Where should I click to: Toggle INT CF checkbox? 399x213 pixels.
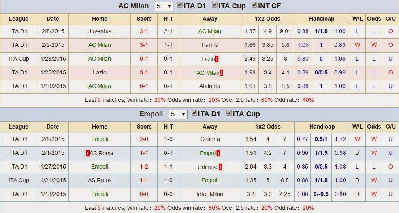pos(254,5)
